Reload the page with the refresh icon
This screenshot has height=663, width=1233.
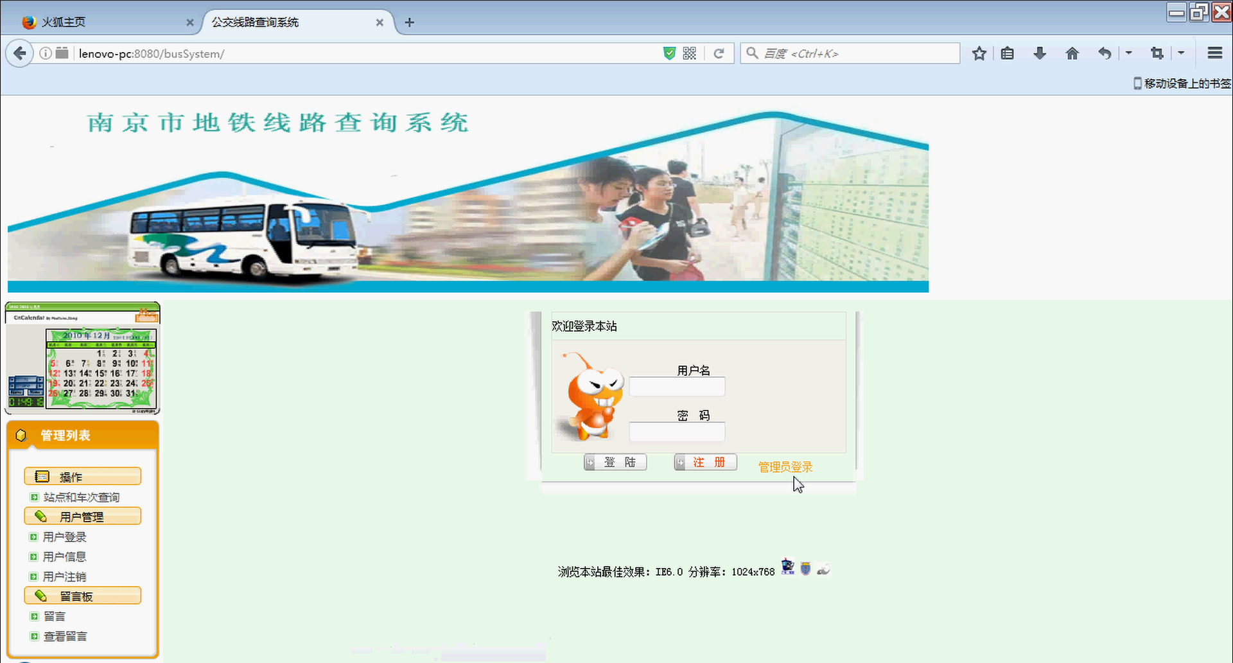pyautogui.click(x=719, y=53)
